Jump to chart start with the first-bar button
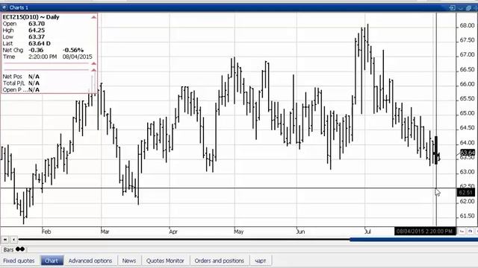Viewport: 478px width, 268px height. pyautogui.click(x=5, y=240)
